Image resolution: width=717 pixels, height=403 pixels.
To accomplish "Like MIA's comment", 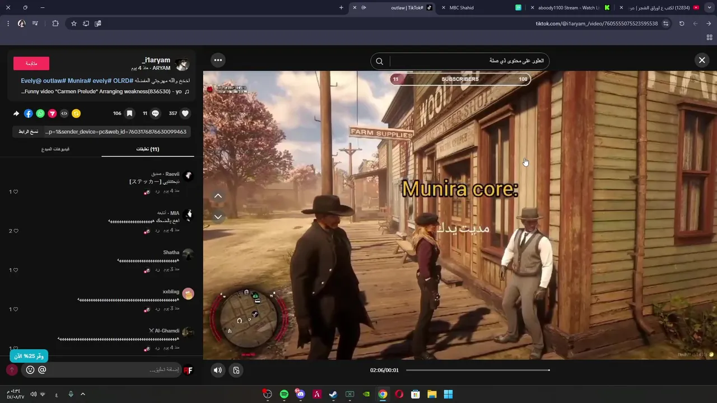I will [x=15, y=231].
